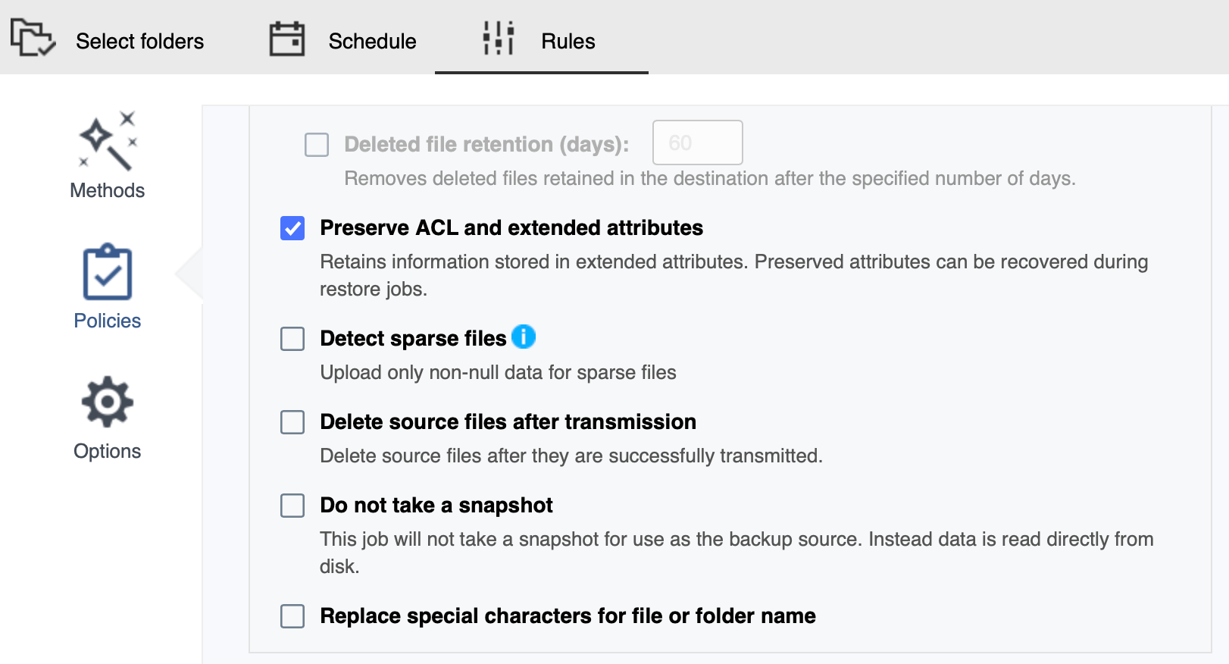Click Replace special characters for file or folder name label
1229x664 pixels.
coord(568,615)
